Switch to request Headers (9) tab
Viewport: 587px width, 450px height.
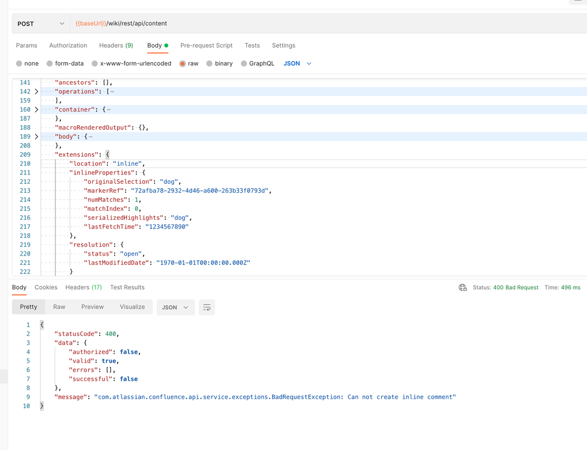click(x=116, y=45)
